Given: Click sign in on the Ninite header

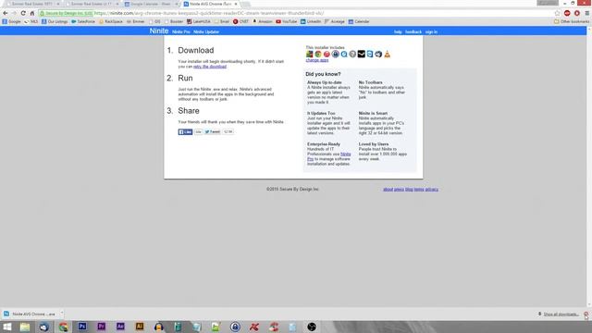Looking at the screenshot, I should tap(431, 32).
